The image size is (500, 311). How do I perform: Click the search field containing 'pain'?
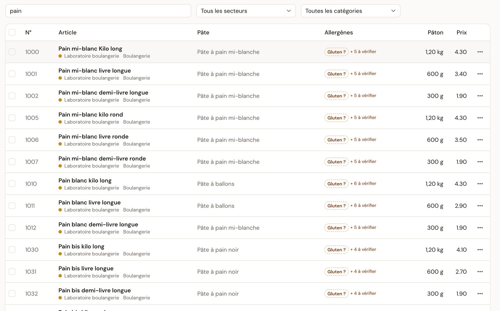coord(98,11)
